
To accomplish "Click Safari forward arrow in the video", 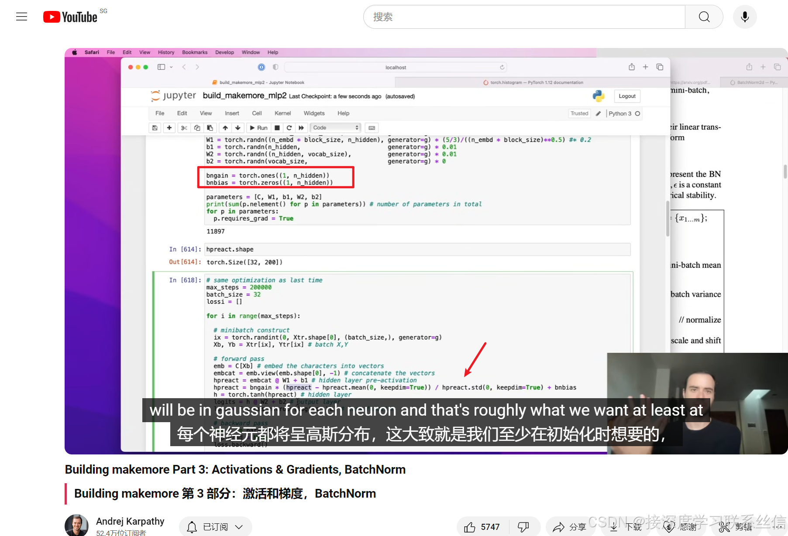I will point(197,67).
